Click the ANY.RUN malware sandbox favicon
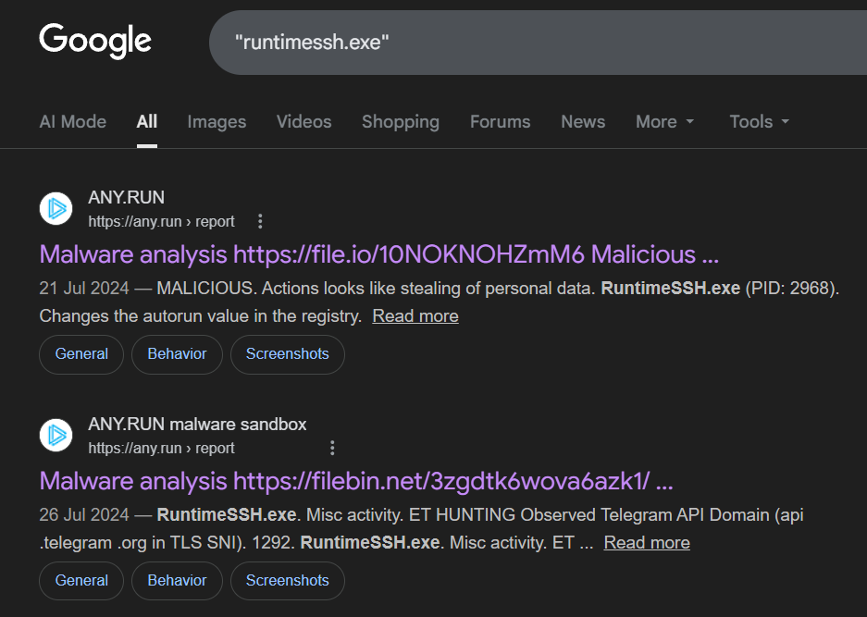 56,435
